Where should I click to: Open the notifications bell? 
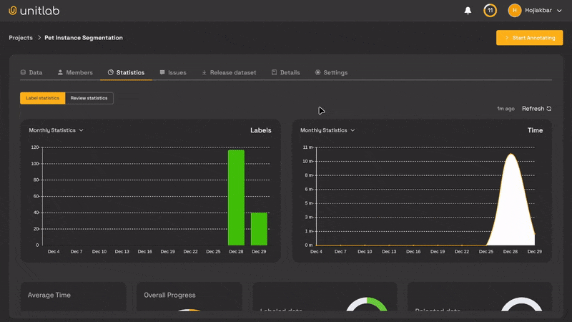pyautogui.click(x=468, y=11)
